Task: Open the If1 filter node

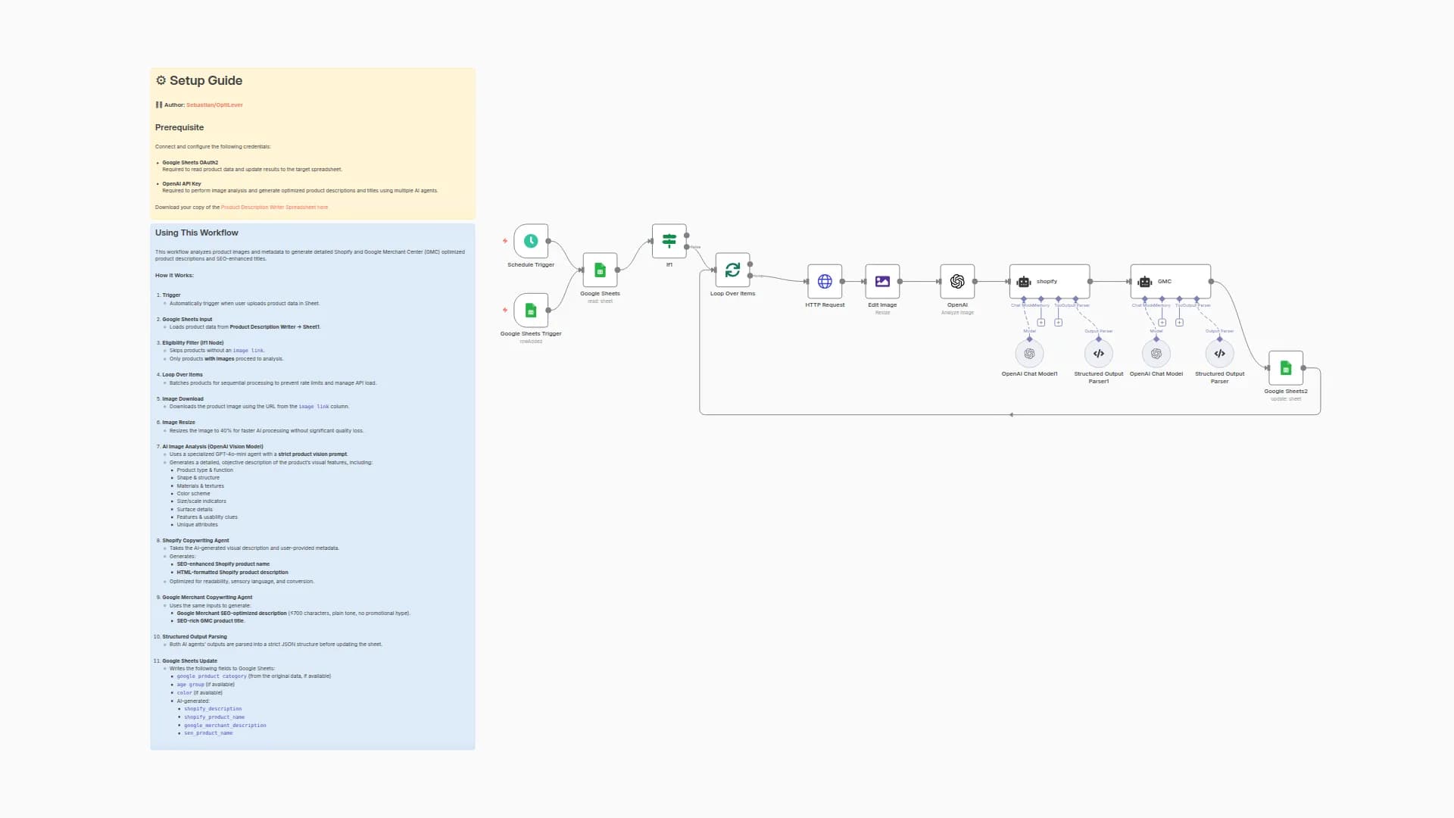Action: point(669,240)
